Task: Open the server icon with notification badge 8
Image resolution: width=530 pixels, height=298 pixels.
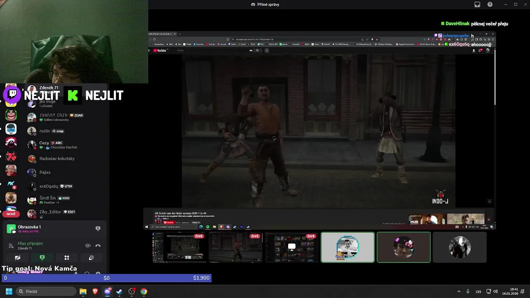Action: (x=11, y=184)
